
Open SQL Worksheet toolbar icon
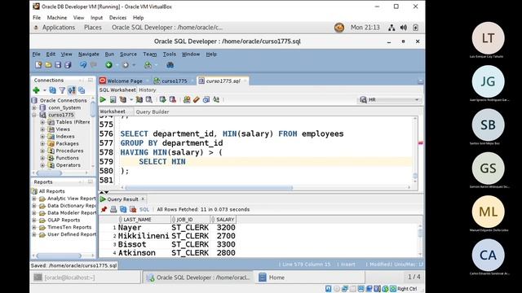pos(148,65)
